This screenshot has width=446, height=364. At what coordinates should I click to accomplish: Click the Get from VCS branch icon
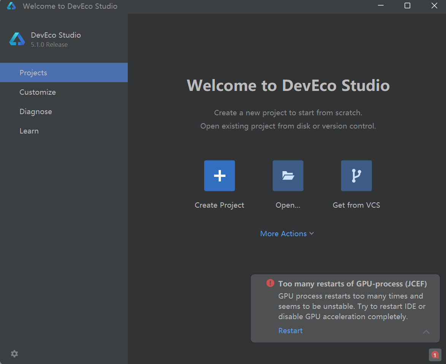(356, 176)
